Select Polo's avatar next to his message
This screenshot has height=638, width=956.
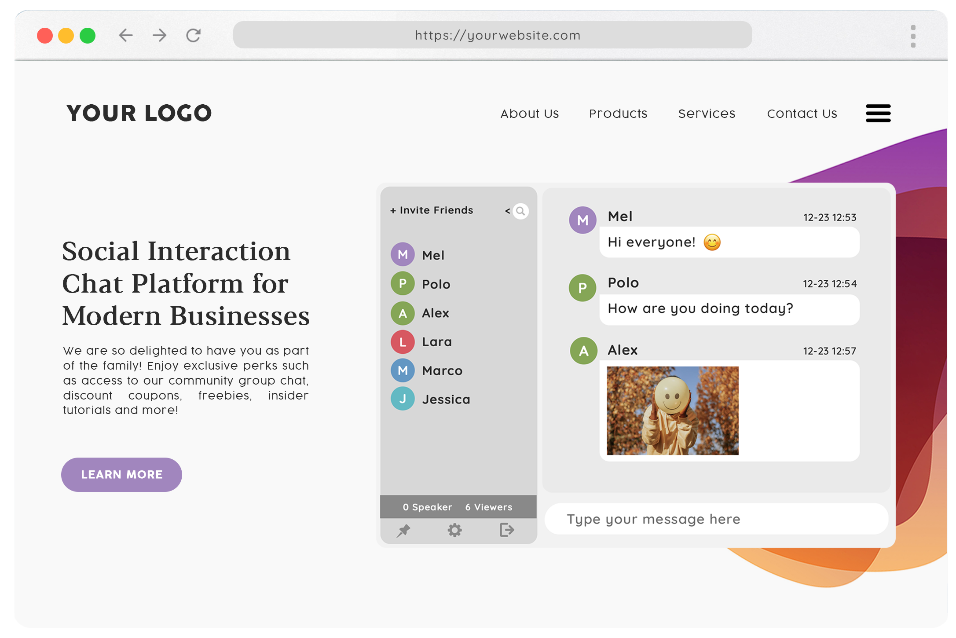[583, 288]
